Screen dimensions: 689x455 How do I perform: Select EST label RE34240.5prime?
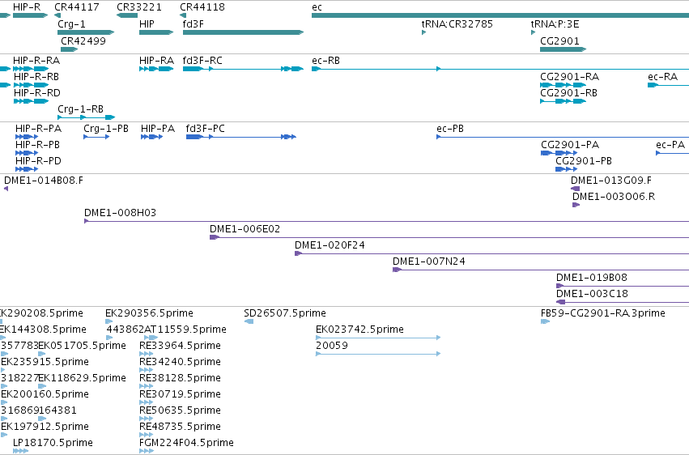coord(180,362)
